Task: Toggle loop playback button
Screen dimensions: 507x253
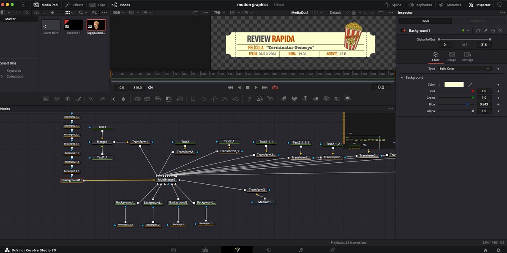Action: (x=275, y=87)
